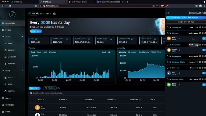Copy the Thorchain wallet address
This screenshot has width=206, height=116.
click(200, 27)
